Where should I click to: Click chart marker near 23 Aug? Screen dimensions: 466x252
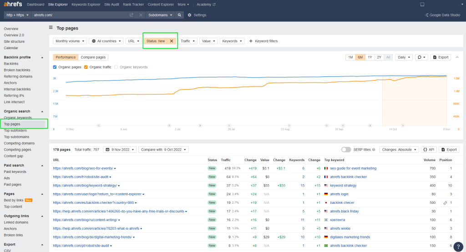(289, 126)
